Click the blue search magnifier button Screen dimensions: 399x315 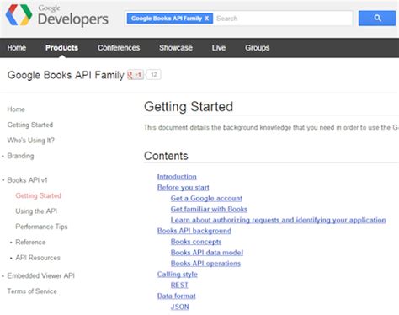click(x=377, y=19)
